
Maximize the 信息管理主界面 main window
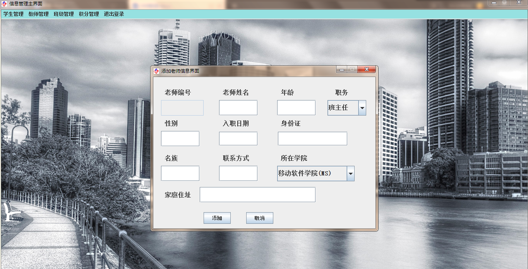[505, 3]
